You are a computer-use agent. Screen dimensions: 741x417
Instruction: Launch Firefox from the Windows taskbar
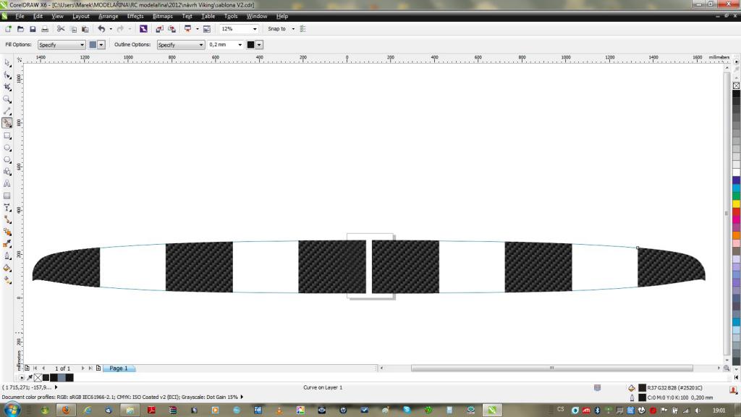coord(65,410)
